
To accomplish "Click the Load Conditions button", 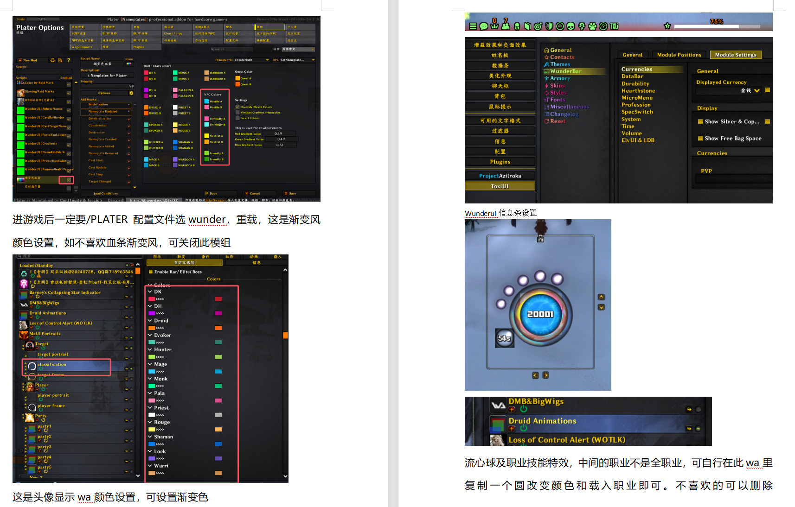I will 106,193.
